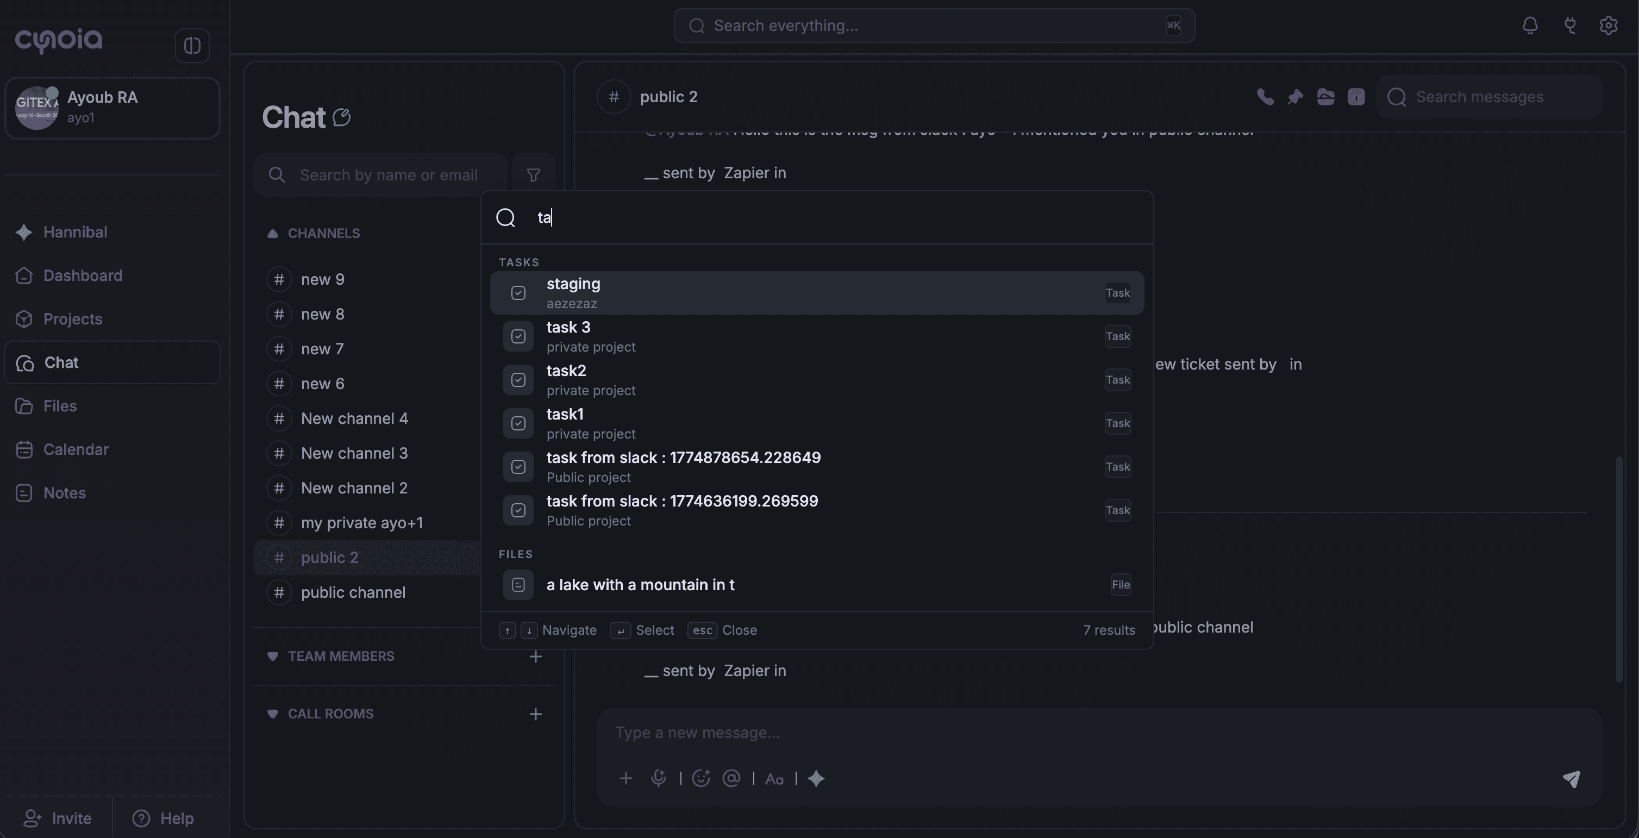Collapse the CHANNELS section
The image size is (1639, 838).
(x=273, y=234)
